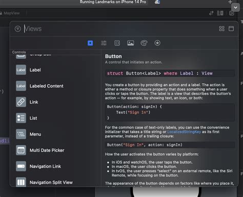Click the Running Landmarks status text
243x197 pixels.
(113, 2)
